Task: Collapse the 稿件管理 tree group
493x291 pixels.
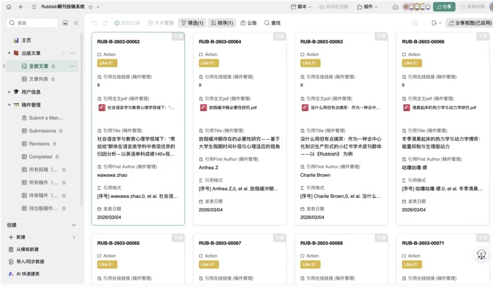Action: (9, 105)
